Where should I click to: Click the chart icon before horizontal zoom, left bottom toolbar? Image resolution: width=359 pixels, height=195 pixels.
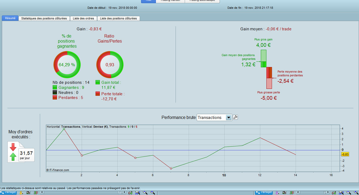tap(130, 193)
